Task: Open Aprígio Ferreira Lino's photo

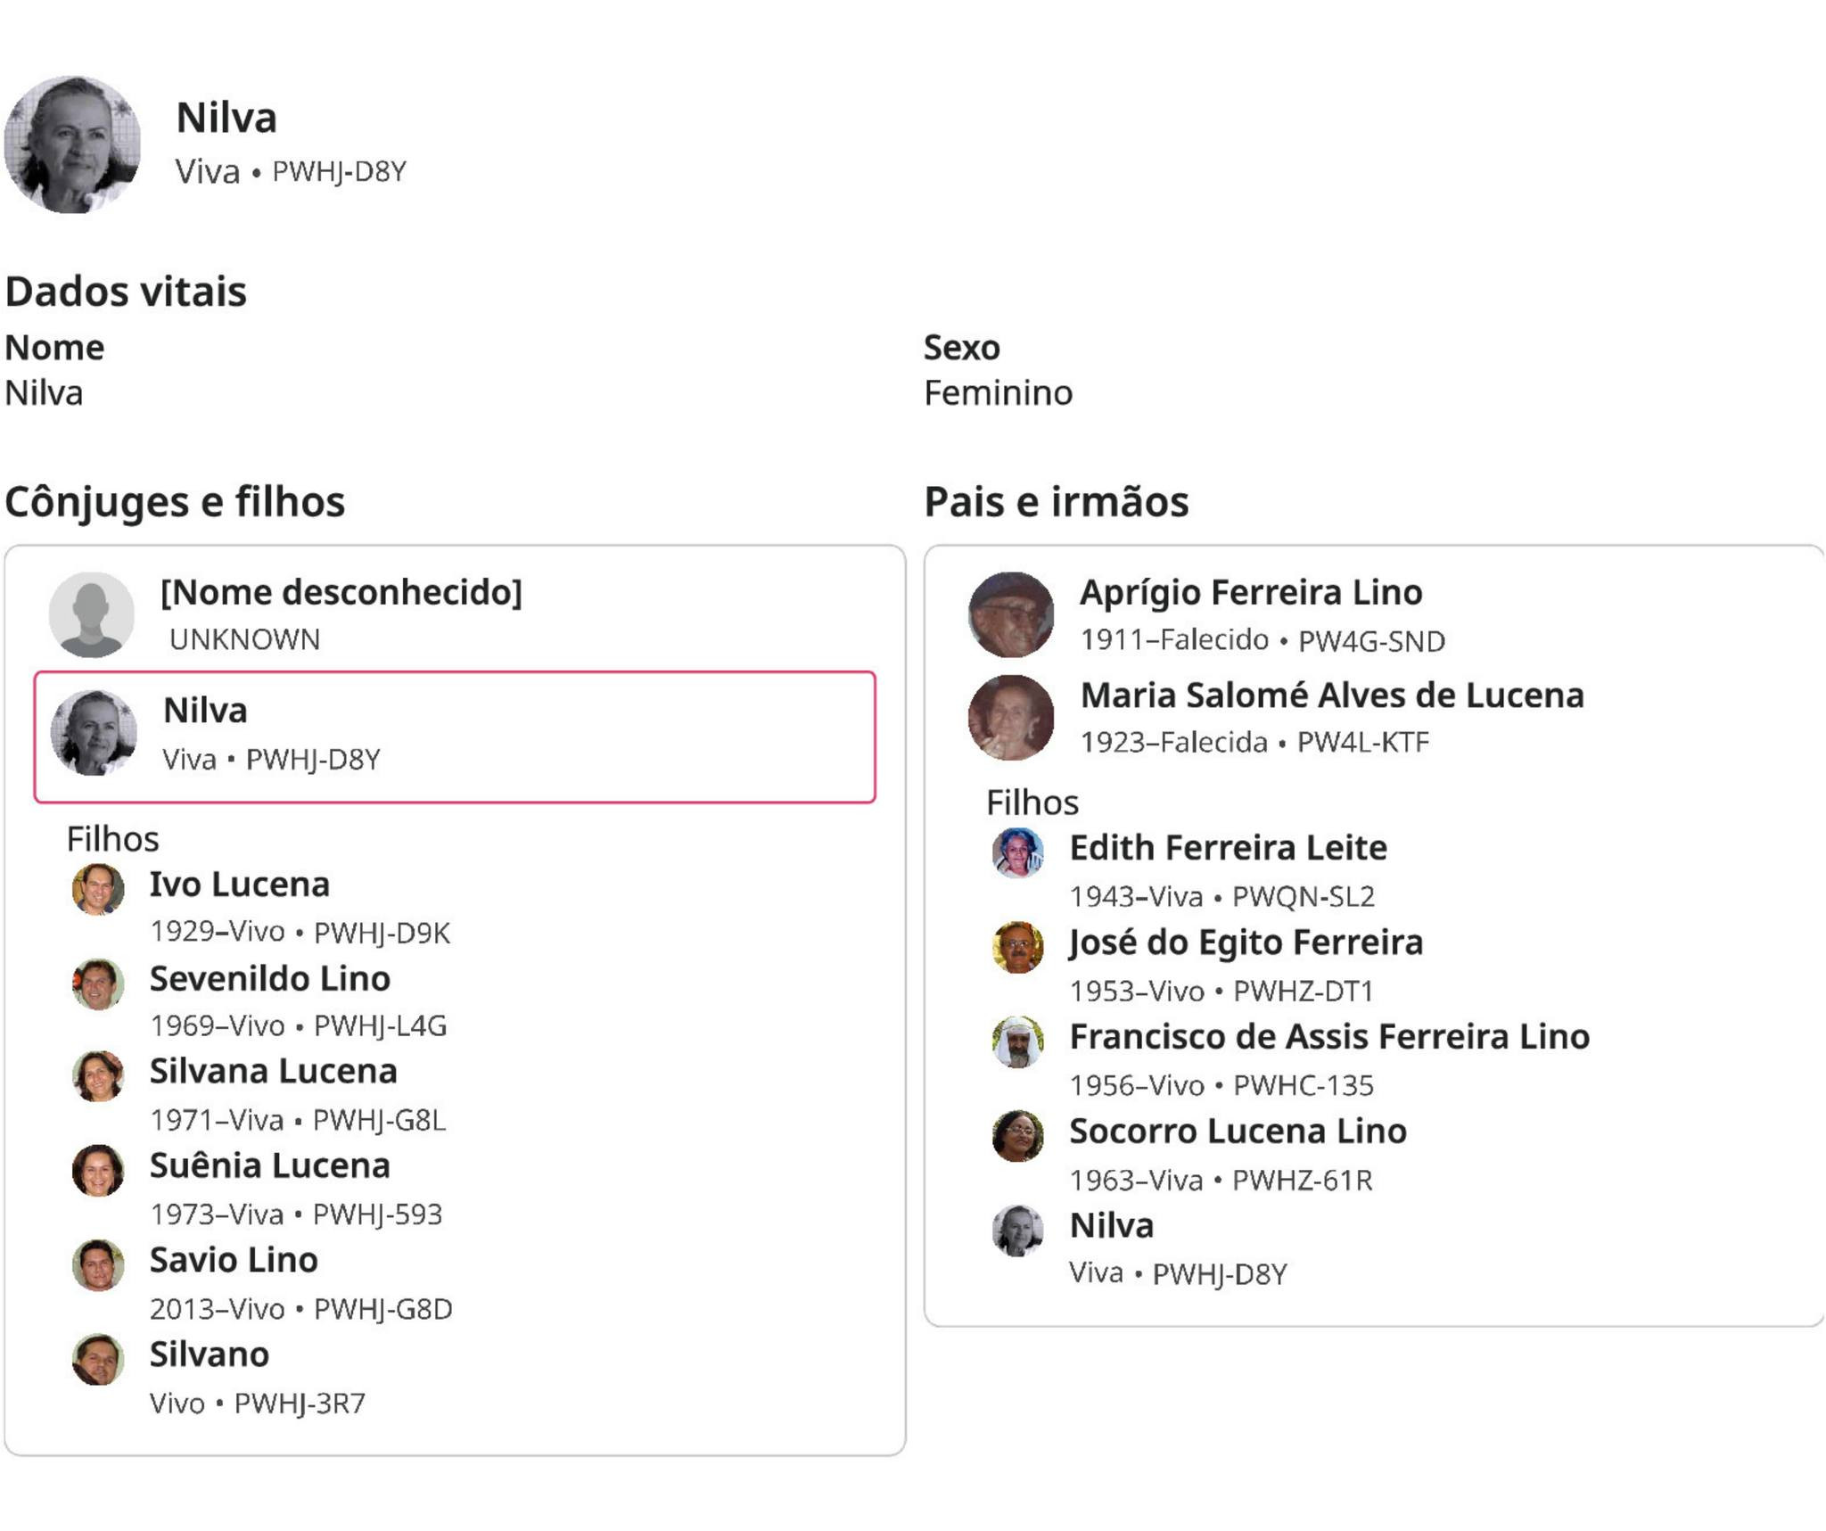Action: (x=1010, y=614)
